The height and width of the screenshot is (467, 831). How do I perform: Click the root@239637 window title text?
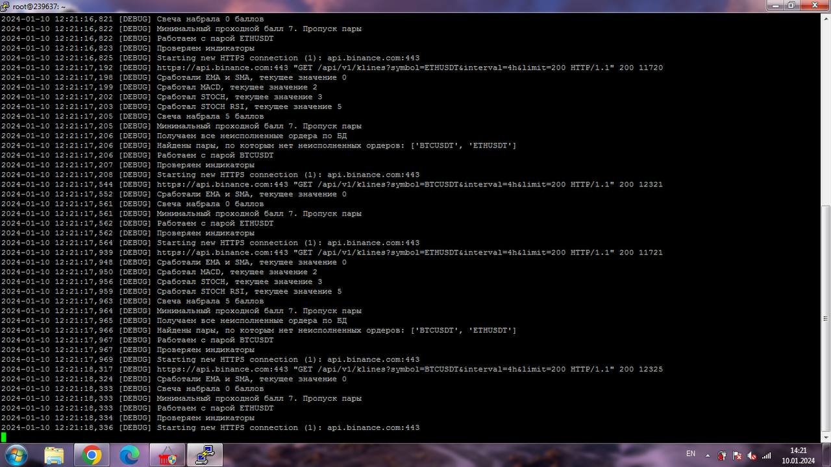coord(39,6)
